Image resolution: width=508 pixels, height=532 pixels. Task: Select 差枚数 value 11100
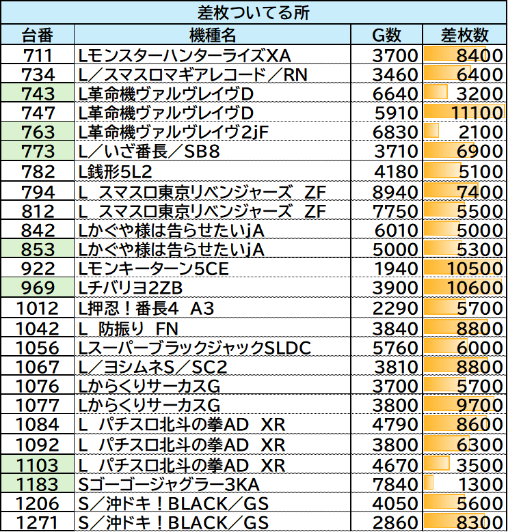464,112
